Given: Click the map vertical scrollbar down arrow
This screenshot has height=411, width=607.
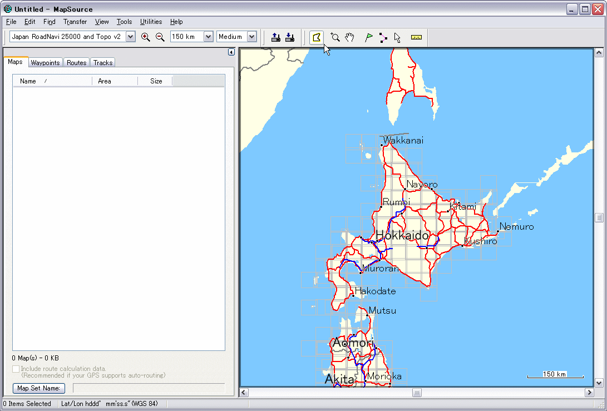Looking at the screenshot, I should click(x=599, y=383).
